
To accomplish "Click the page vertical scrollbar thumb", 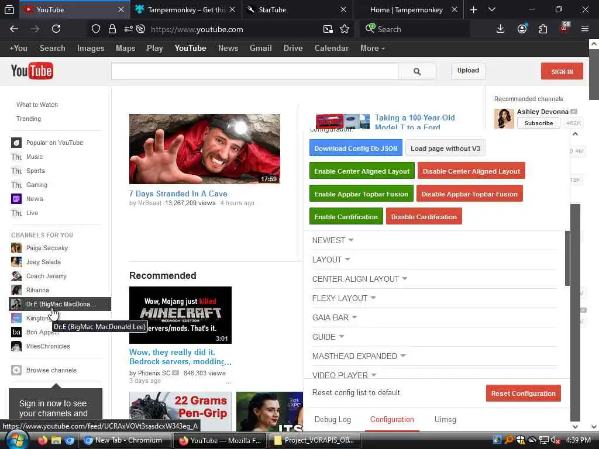I will pos(594,75).
